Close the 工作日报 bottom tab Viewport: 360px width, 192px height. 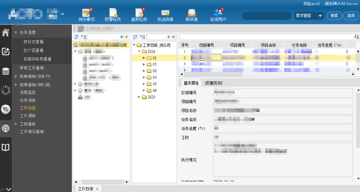point(97,189)
